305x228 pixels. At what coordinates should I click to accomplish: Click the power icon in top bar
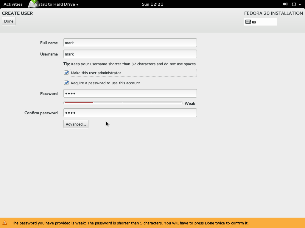294,4
